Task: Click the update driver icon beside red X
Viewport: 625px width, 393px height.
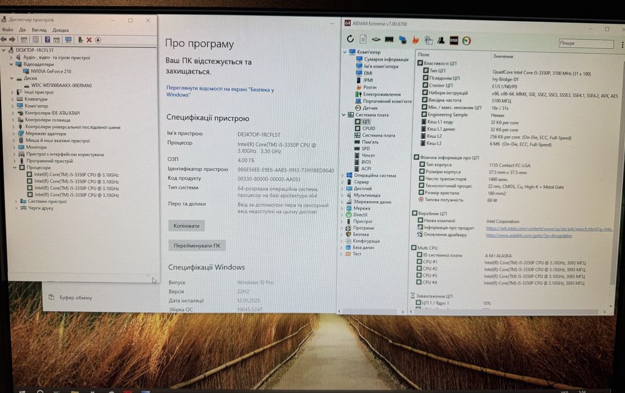Action: pos(81,40)
